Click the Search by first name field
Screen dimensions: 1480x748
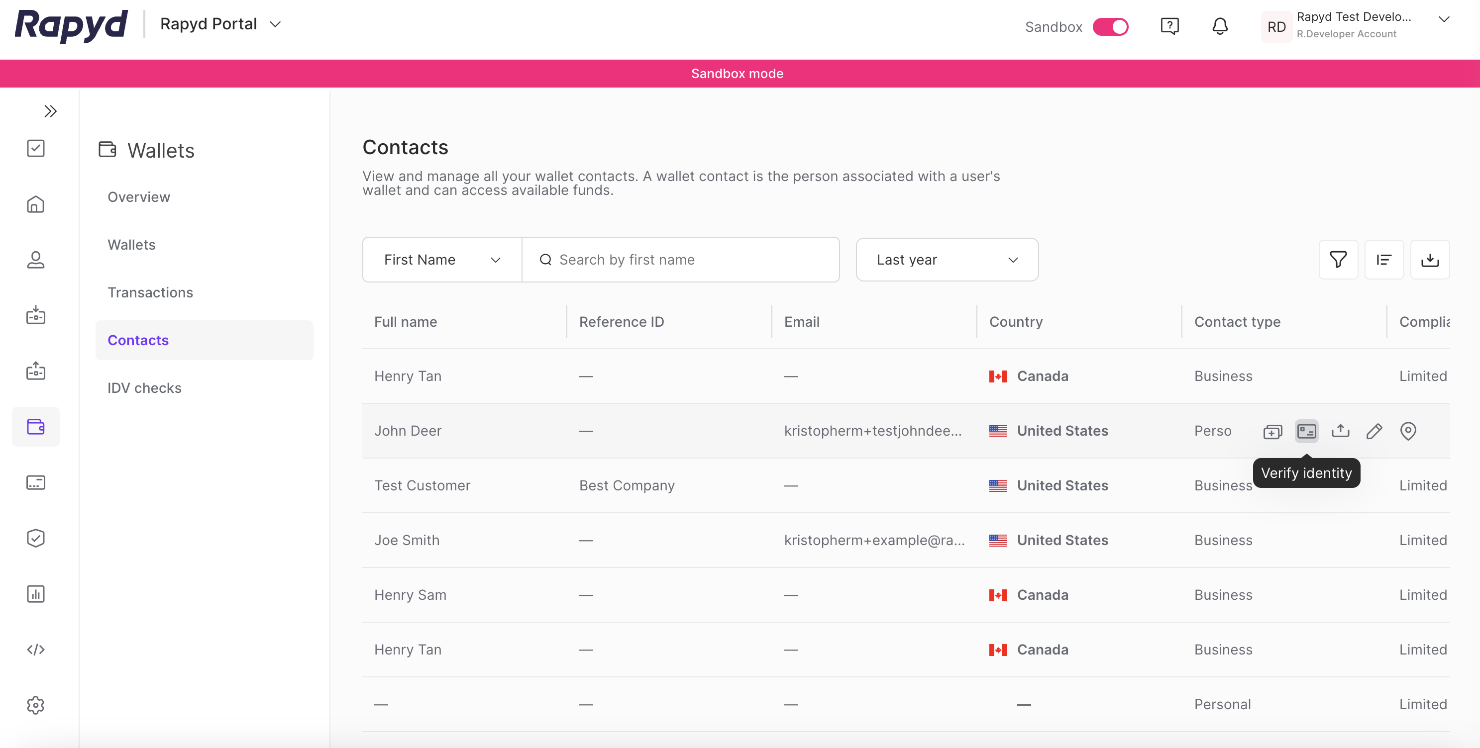click(x=689, y=260)
